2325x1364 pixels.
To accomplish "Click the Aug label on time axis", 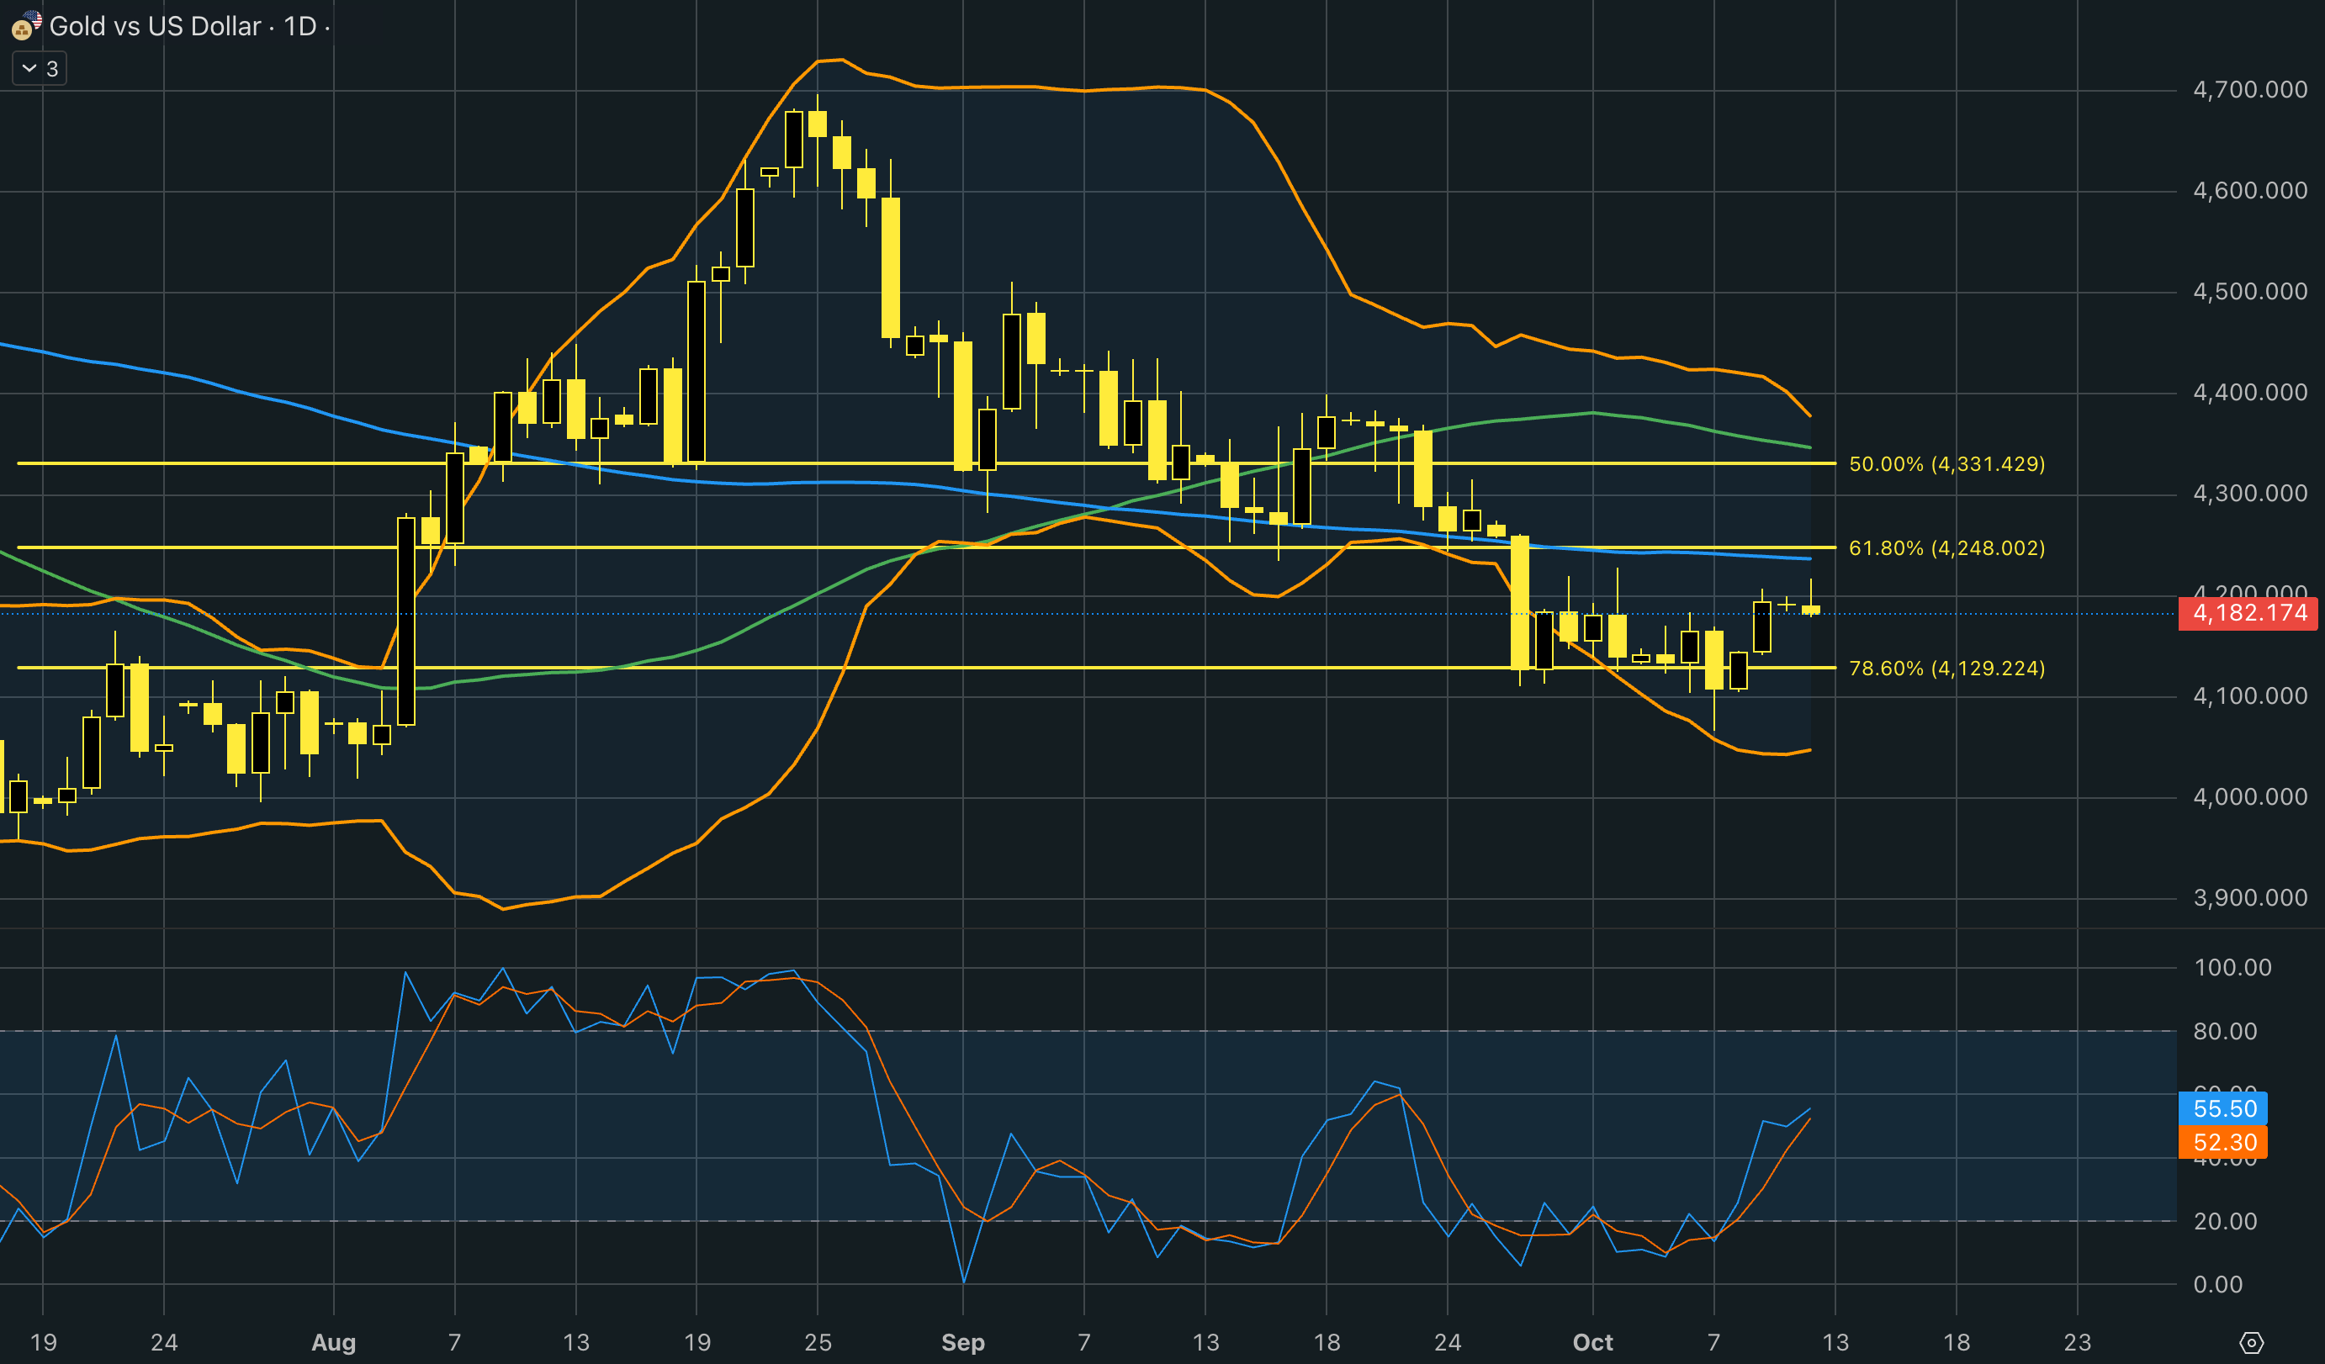I will [x=333, y=1342].
